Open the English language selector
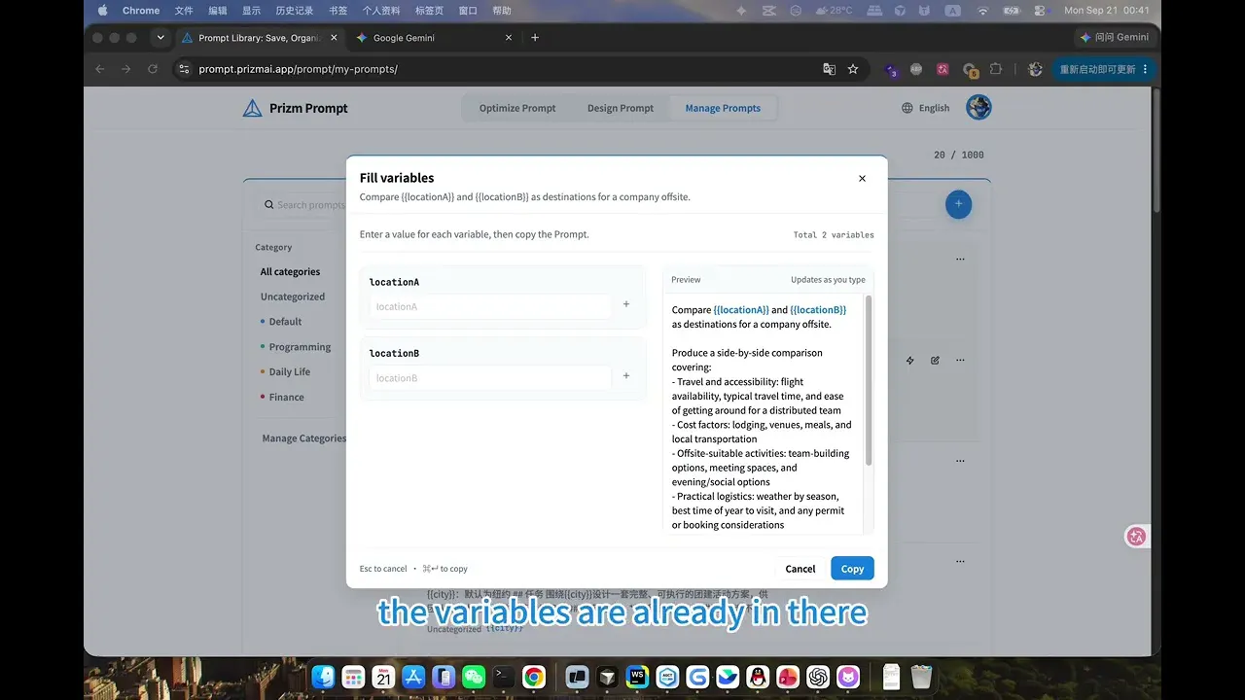Image resolution: width=1245 pixels, height=700 pixels. 925,108
